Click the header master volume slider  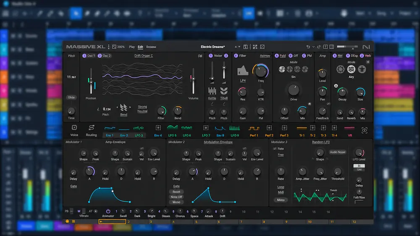[347, 47]
